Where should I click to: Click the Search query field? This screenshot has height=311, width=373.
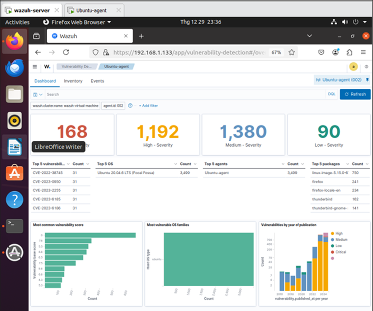(185, 94)
